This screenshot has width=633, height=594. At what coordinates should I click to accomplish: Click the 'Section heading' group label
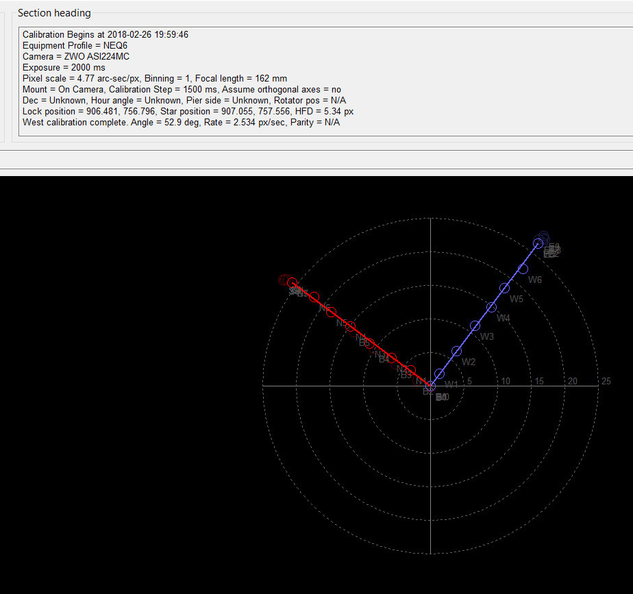pos(54,13)
